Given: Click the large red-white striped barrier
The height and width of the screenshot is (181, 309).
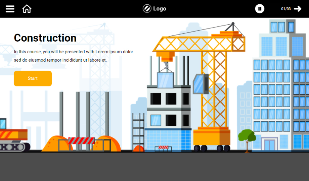Looking at the screenshot, I should 82,140.
